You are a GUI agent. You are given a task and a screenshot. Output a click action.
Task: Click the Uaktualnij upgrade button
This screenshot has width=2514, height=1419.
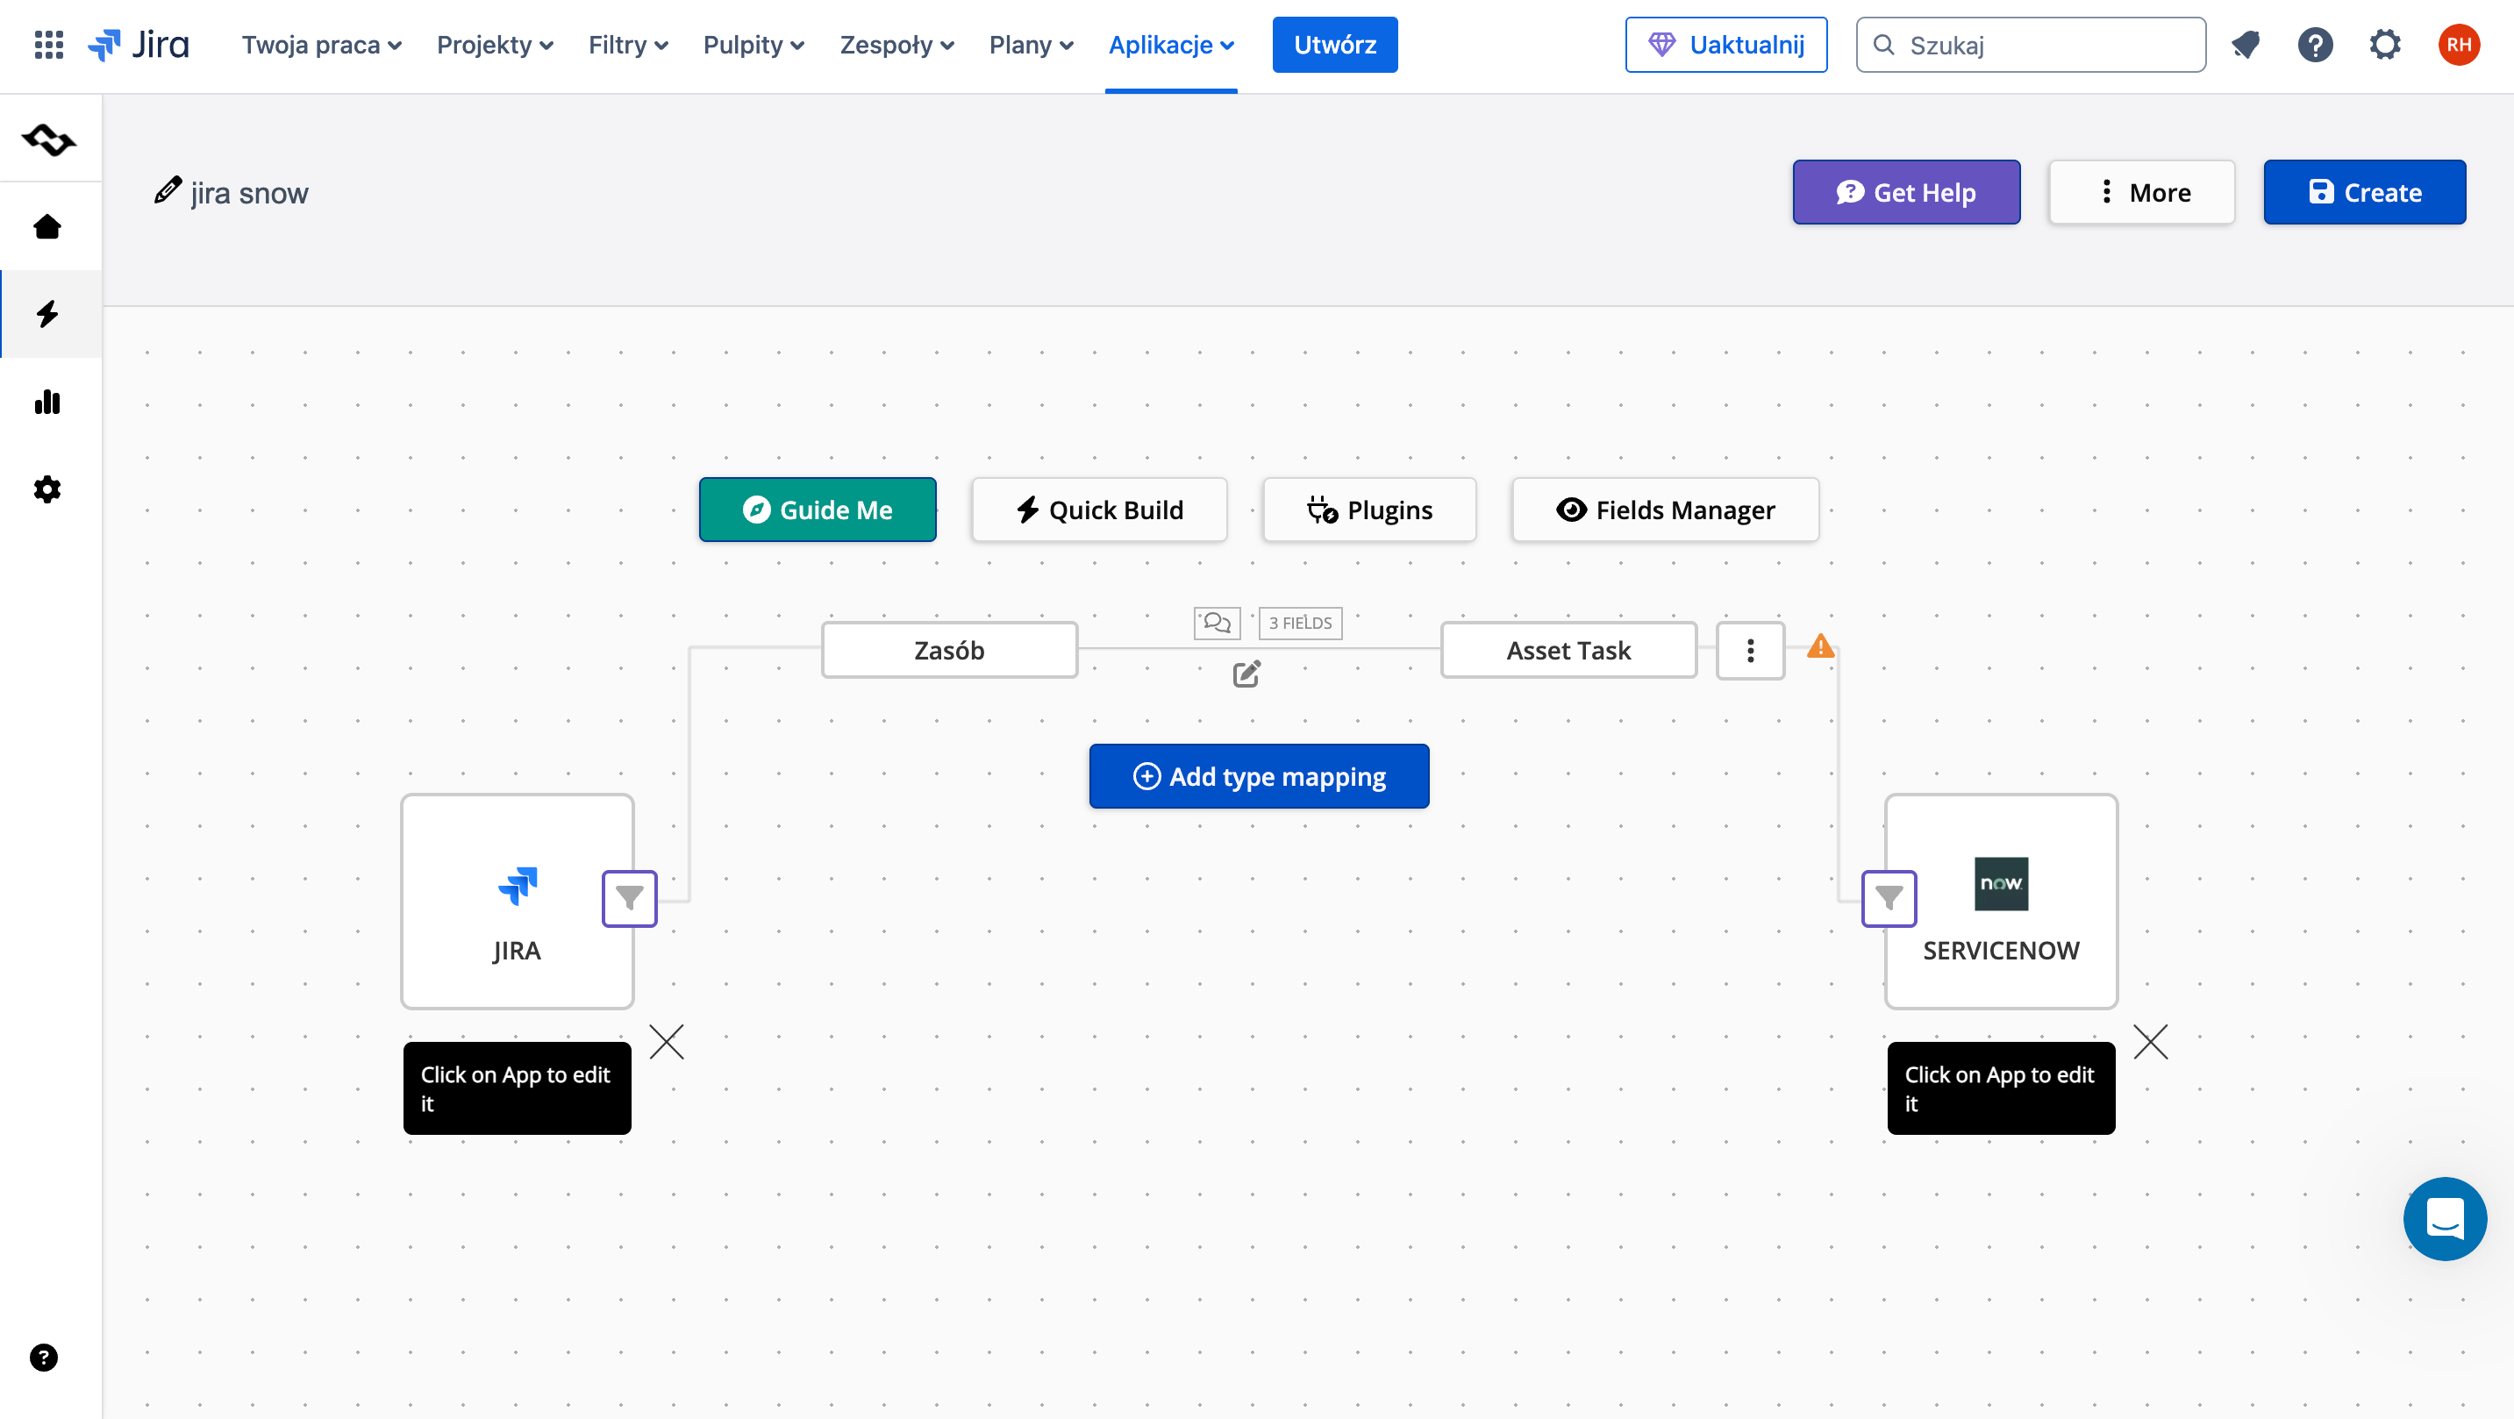[1726, 45]
